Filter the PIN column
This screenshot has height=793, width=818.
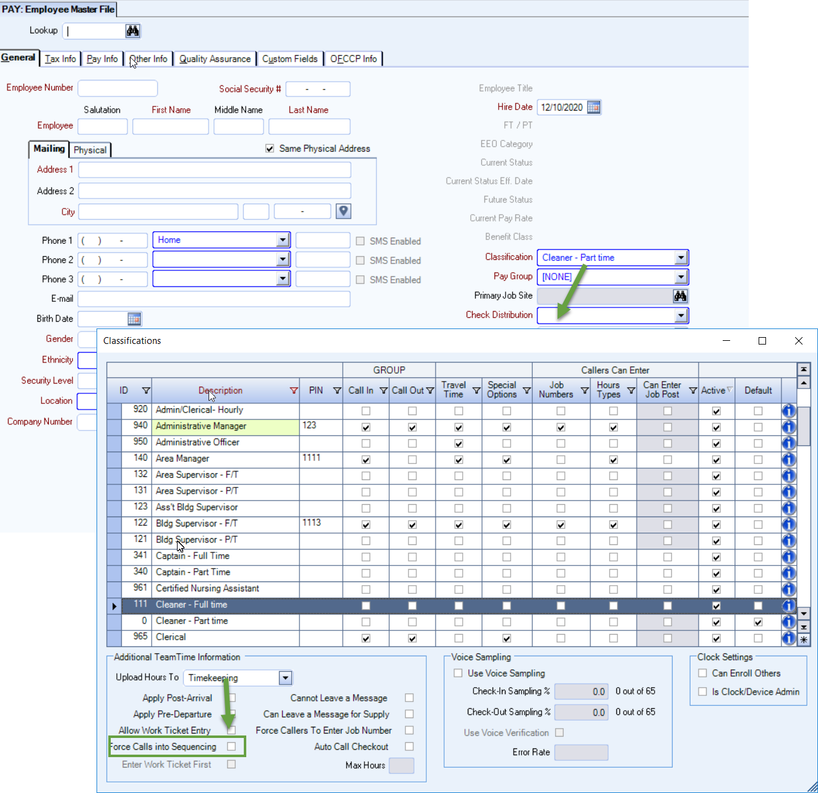click(337, 391)
